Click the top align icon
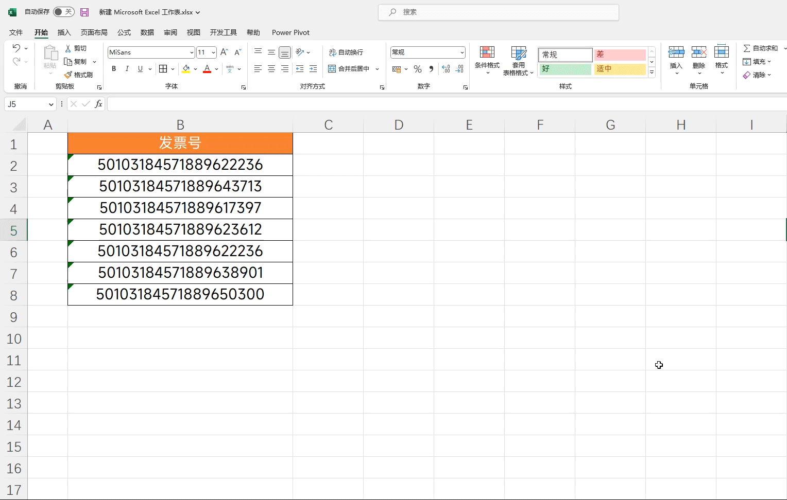The height and width of the screenshot is (500, 787). (258, 52)
